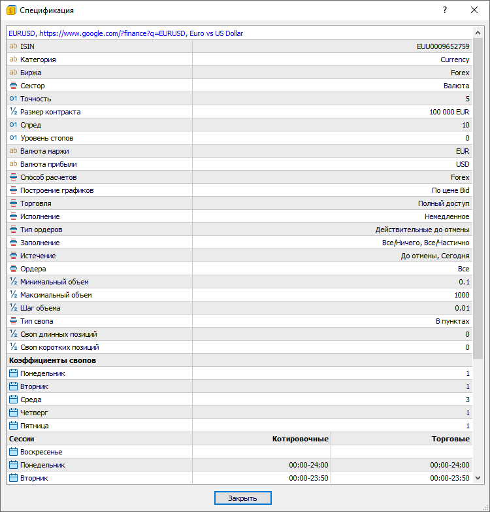Click the icon beside Способ расчетов

(13, 177)
